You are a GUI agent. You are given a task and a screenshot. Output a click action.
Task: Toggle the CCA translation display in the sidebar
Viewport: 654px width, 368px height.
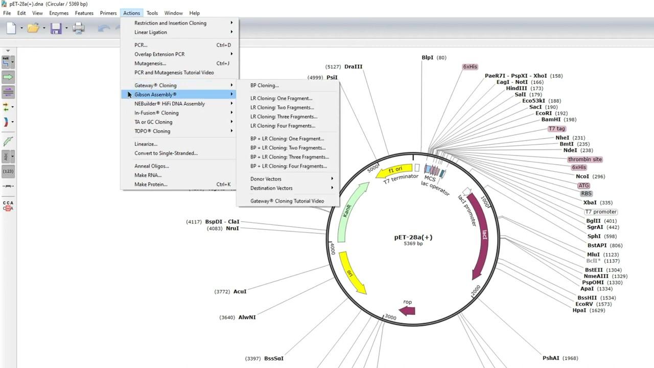click(7, 203)
